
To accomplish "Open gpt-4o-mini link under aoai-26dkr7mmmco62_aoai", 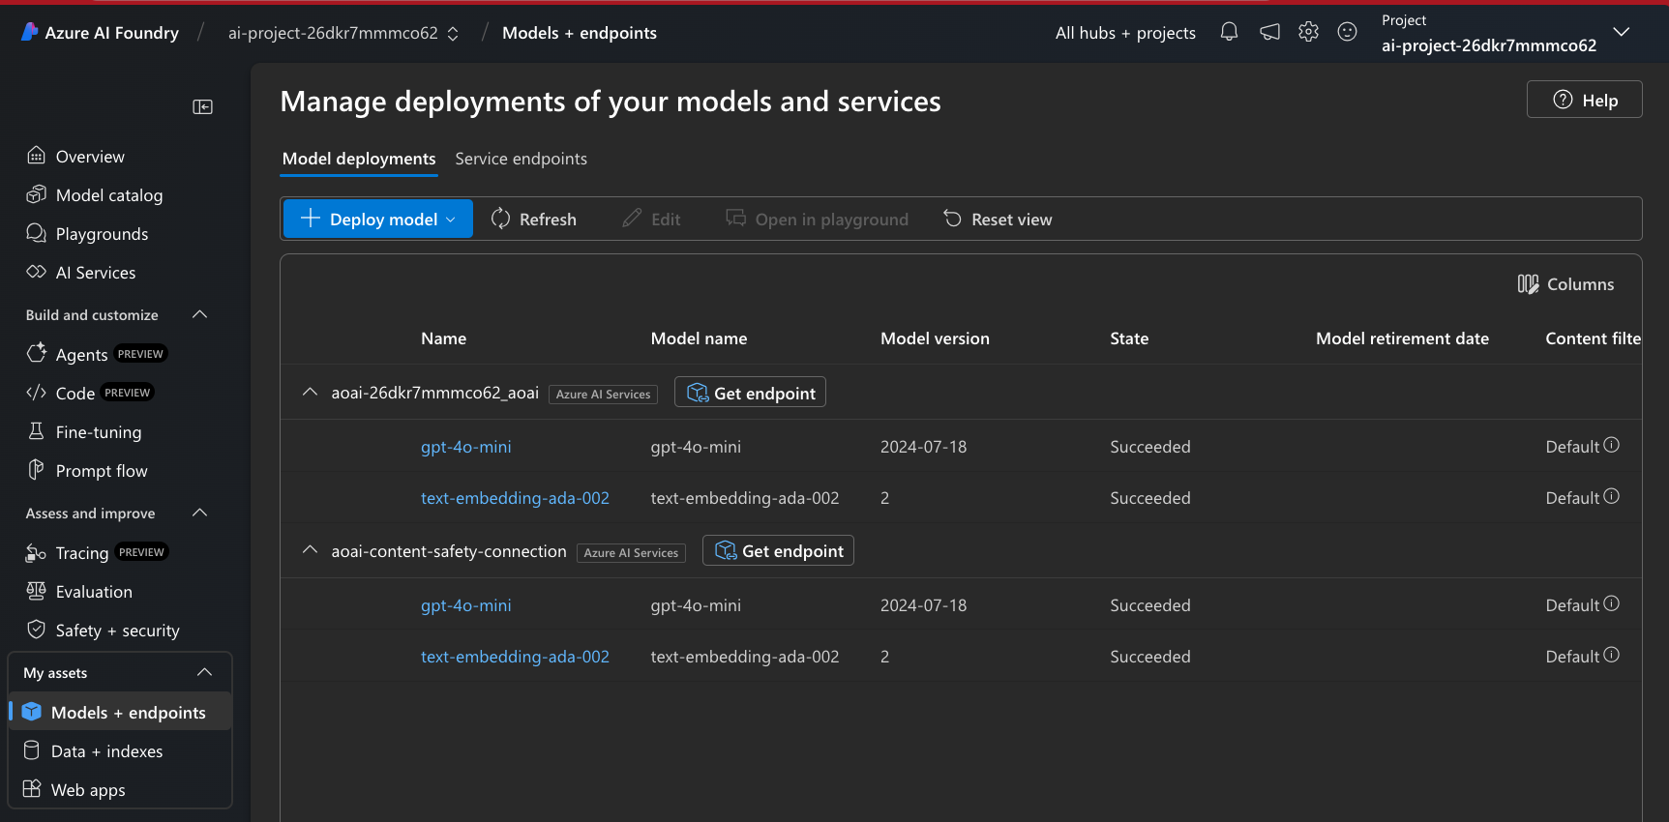I will pos(465,447).
